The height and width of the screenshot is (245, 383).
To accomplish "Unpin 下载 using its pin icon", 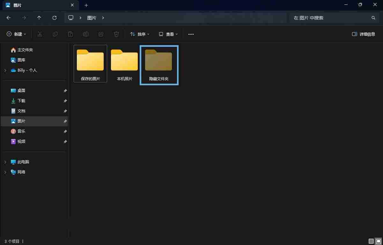I will 65,101.
